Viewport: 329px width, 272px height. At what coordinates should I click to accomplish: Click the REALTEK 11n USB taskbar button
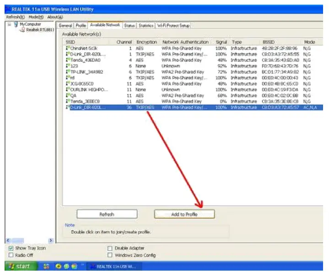pos(114,267)
